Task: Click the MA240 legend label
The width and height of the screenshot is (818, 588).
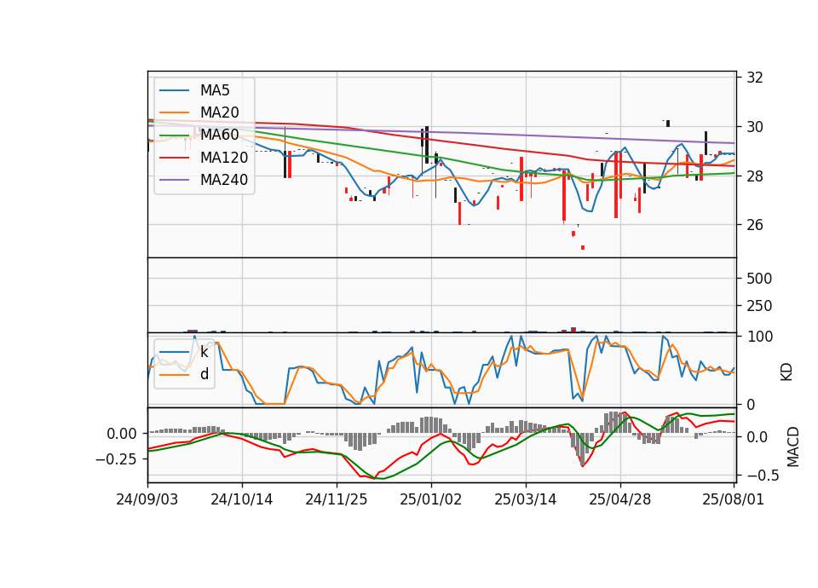Action: click(224, 180)
